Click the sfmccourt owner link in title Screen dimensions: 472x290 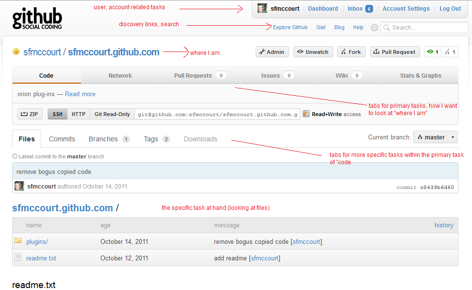tap(42, 52)
